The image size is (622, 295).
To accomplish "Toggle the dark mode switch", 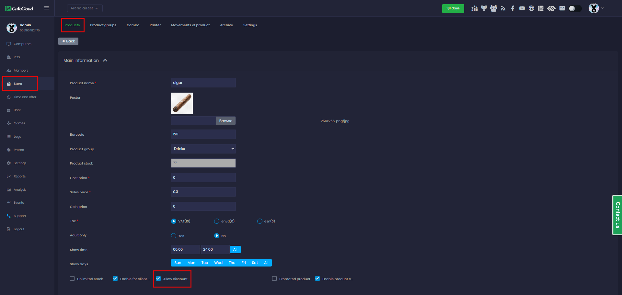I will coord(575,8).
